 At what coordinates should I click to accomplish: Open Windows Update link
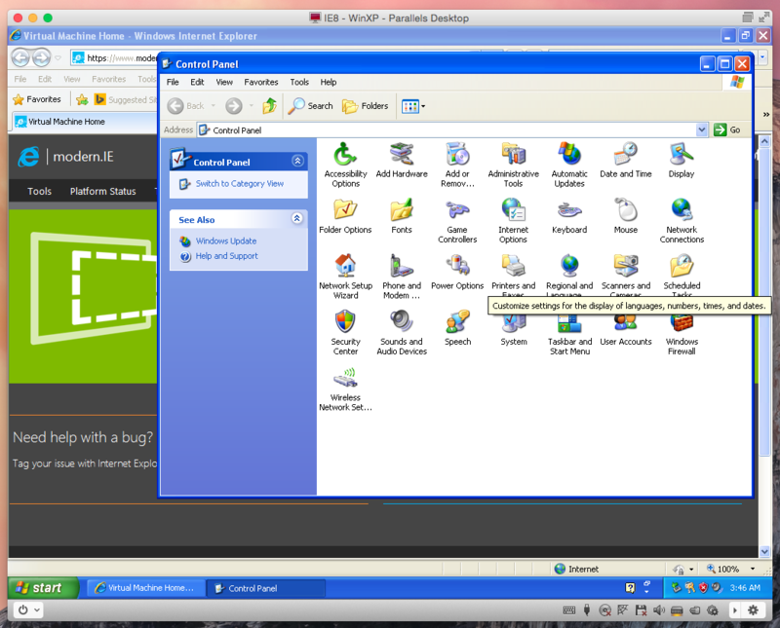click(226, 240)
